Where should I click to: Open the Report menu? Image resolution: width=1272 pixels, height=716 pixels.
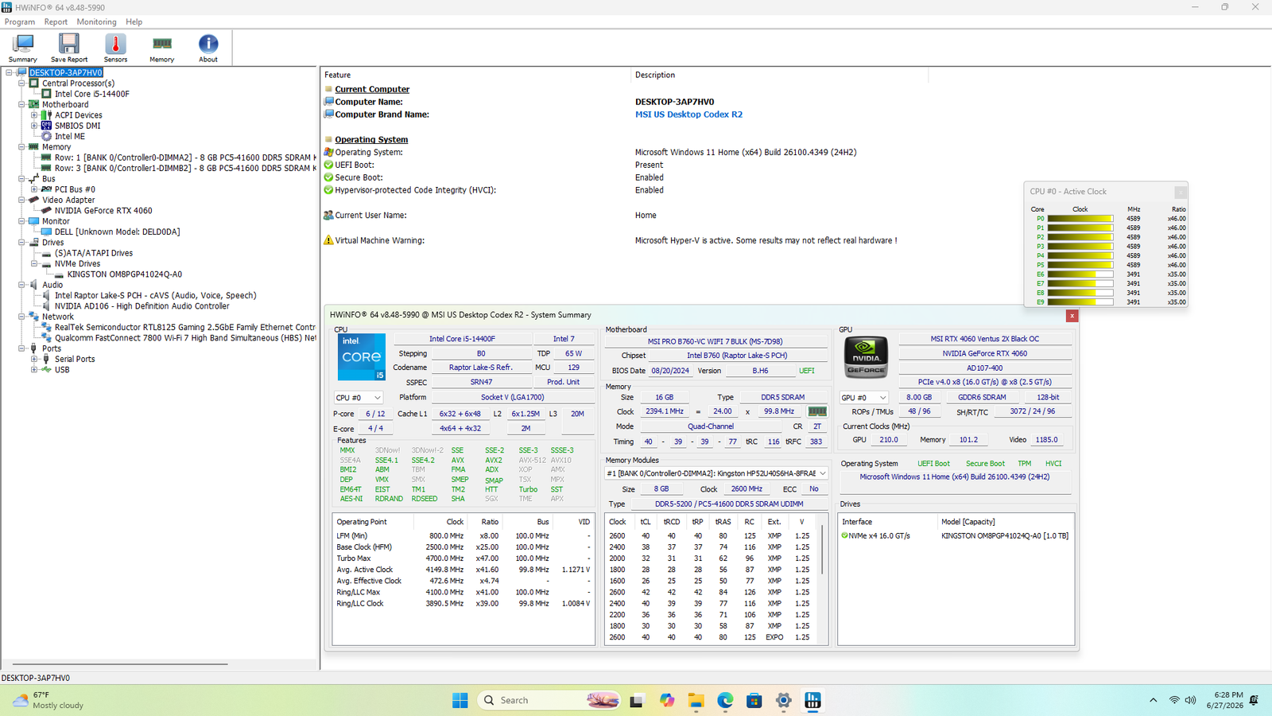(x=56, y=21)
